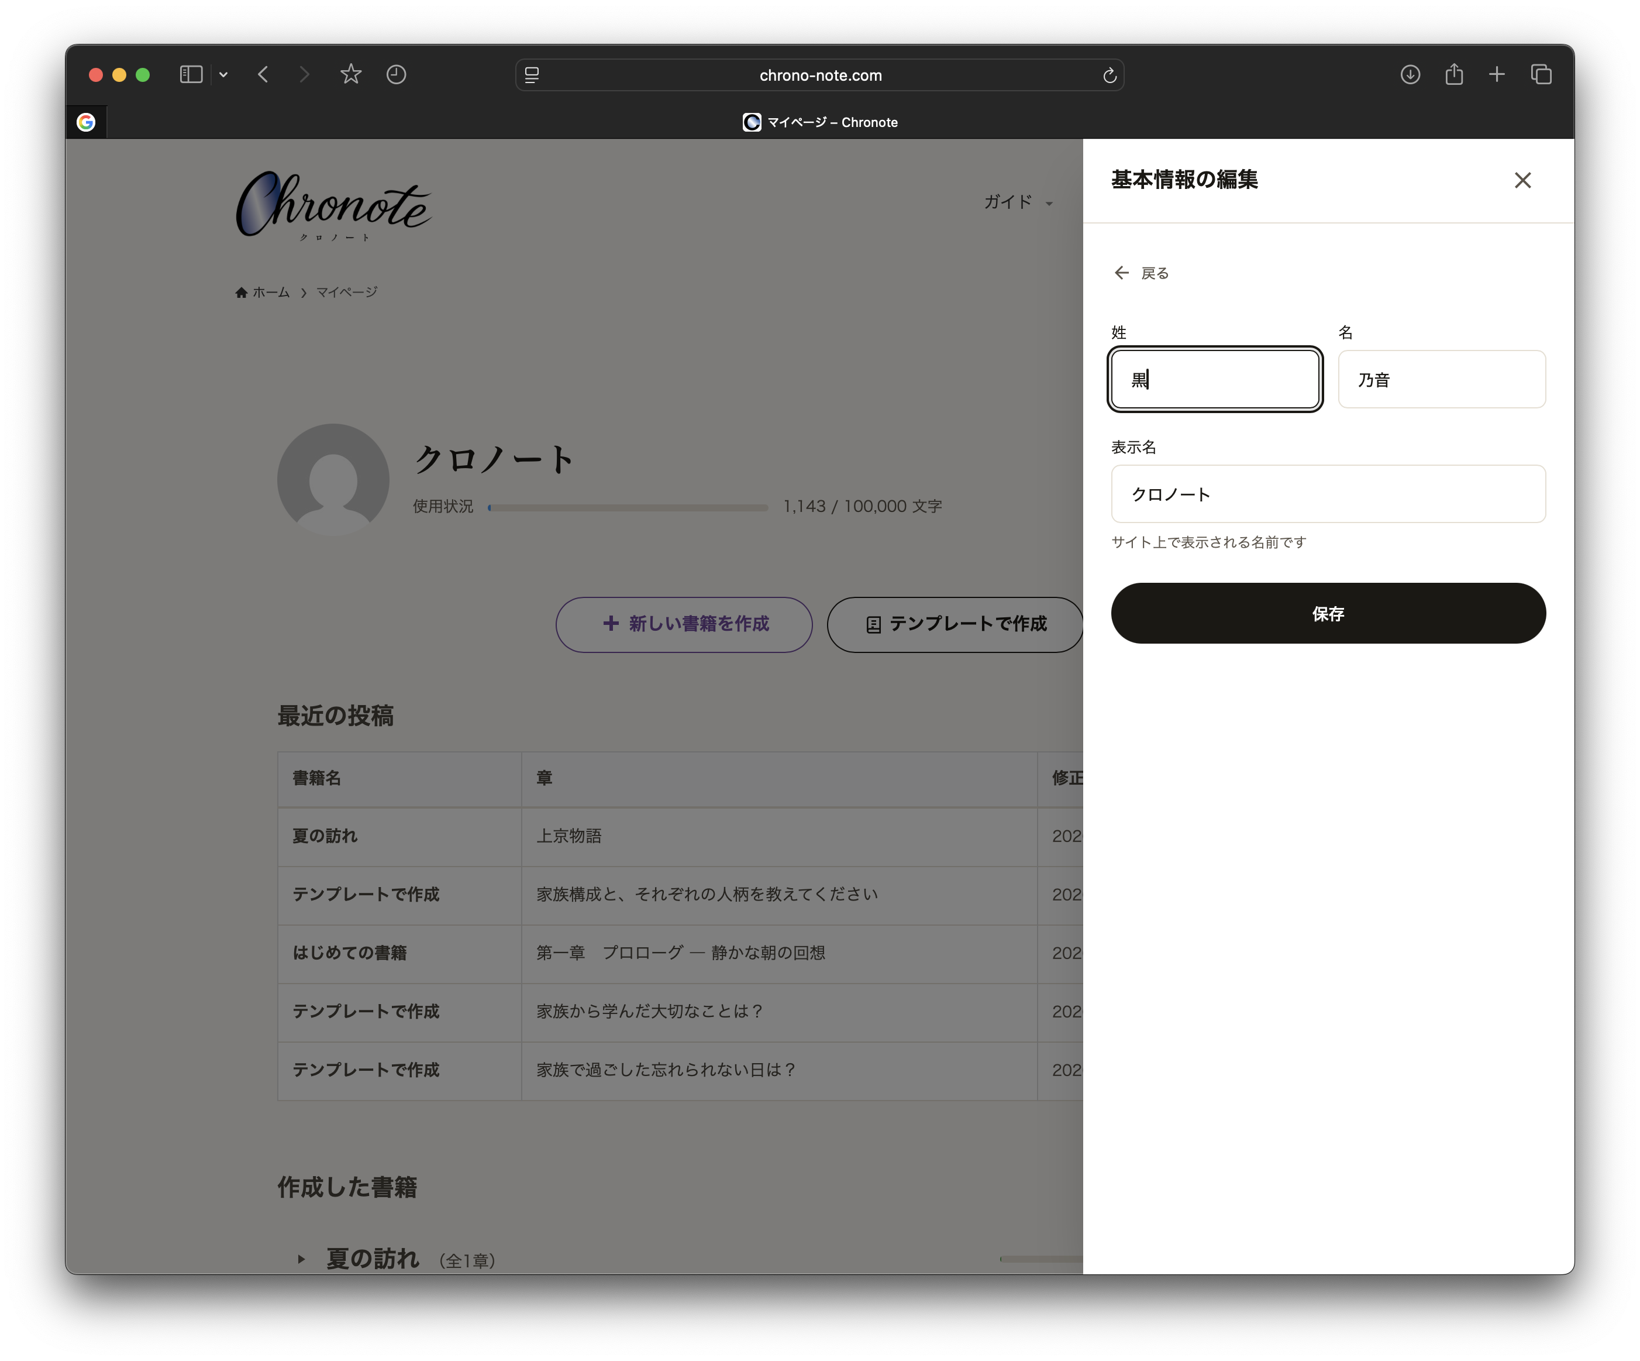Click the reader page icon in address bar
This screenshot has width=1640, height=1361.
[532, 75]
